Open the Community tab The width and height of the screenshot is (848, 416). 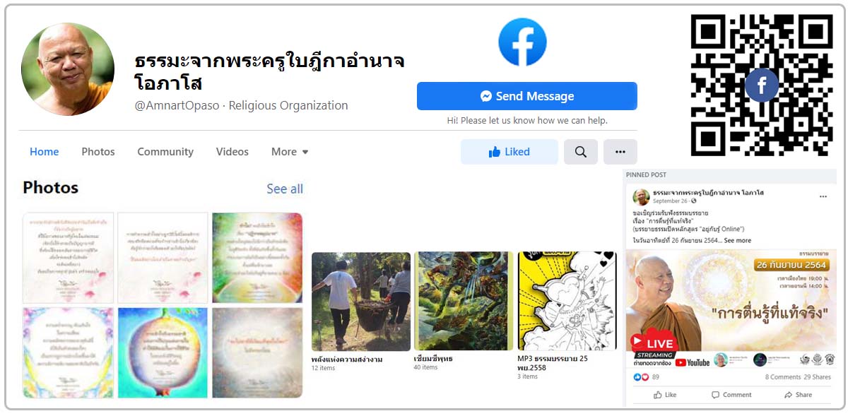tap(165, 152)
